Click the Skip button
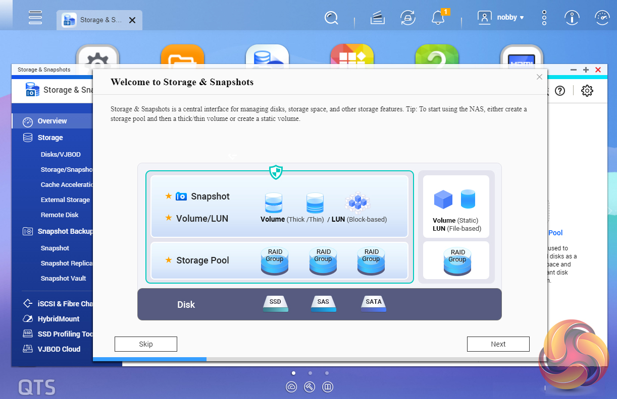617x399 pixels. click(146, 344)
